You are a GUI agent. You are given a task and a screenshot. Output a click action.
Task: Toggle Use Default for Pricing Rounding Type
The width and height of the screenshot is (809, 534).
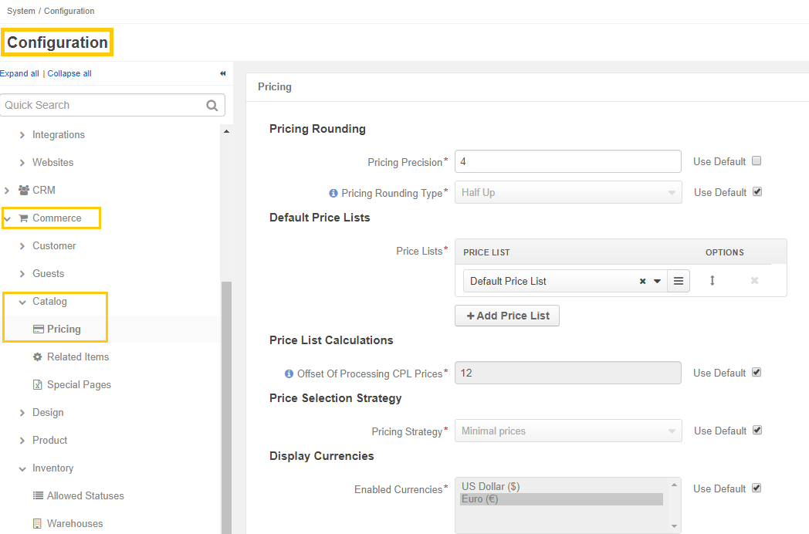click(x=757, y=192)
